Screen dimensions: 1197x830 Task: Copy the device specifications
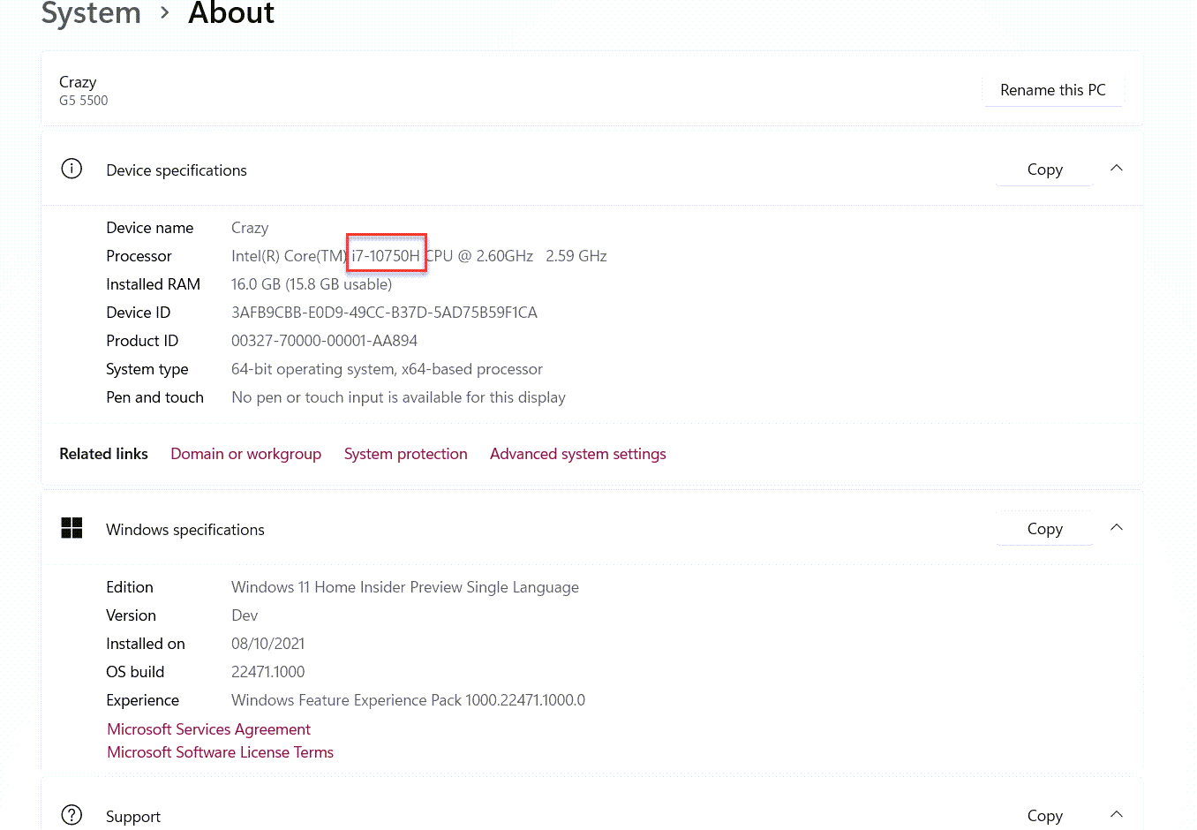pyautogui.click(x=1044, y=170)
